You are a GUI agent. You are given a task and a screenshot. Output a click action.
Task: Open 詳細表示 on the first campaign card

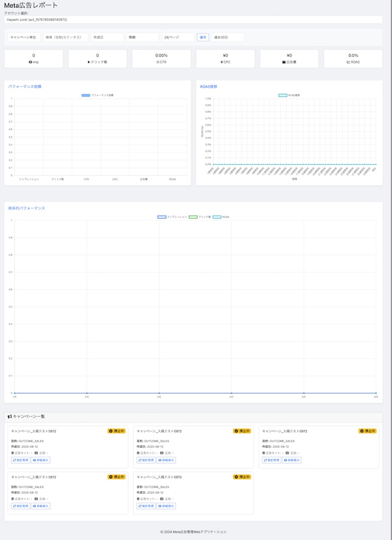click(41, 460)
